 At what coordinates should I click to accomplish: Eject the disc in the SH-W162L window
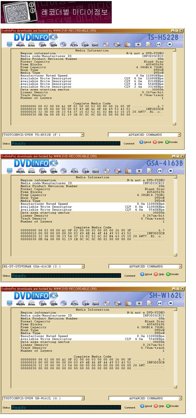(x=96, y=303)
